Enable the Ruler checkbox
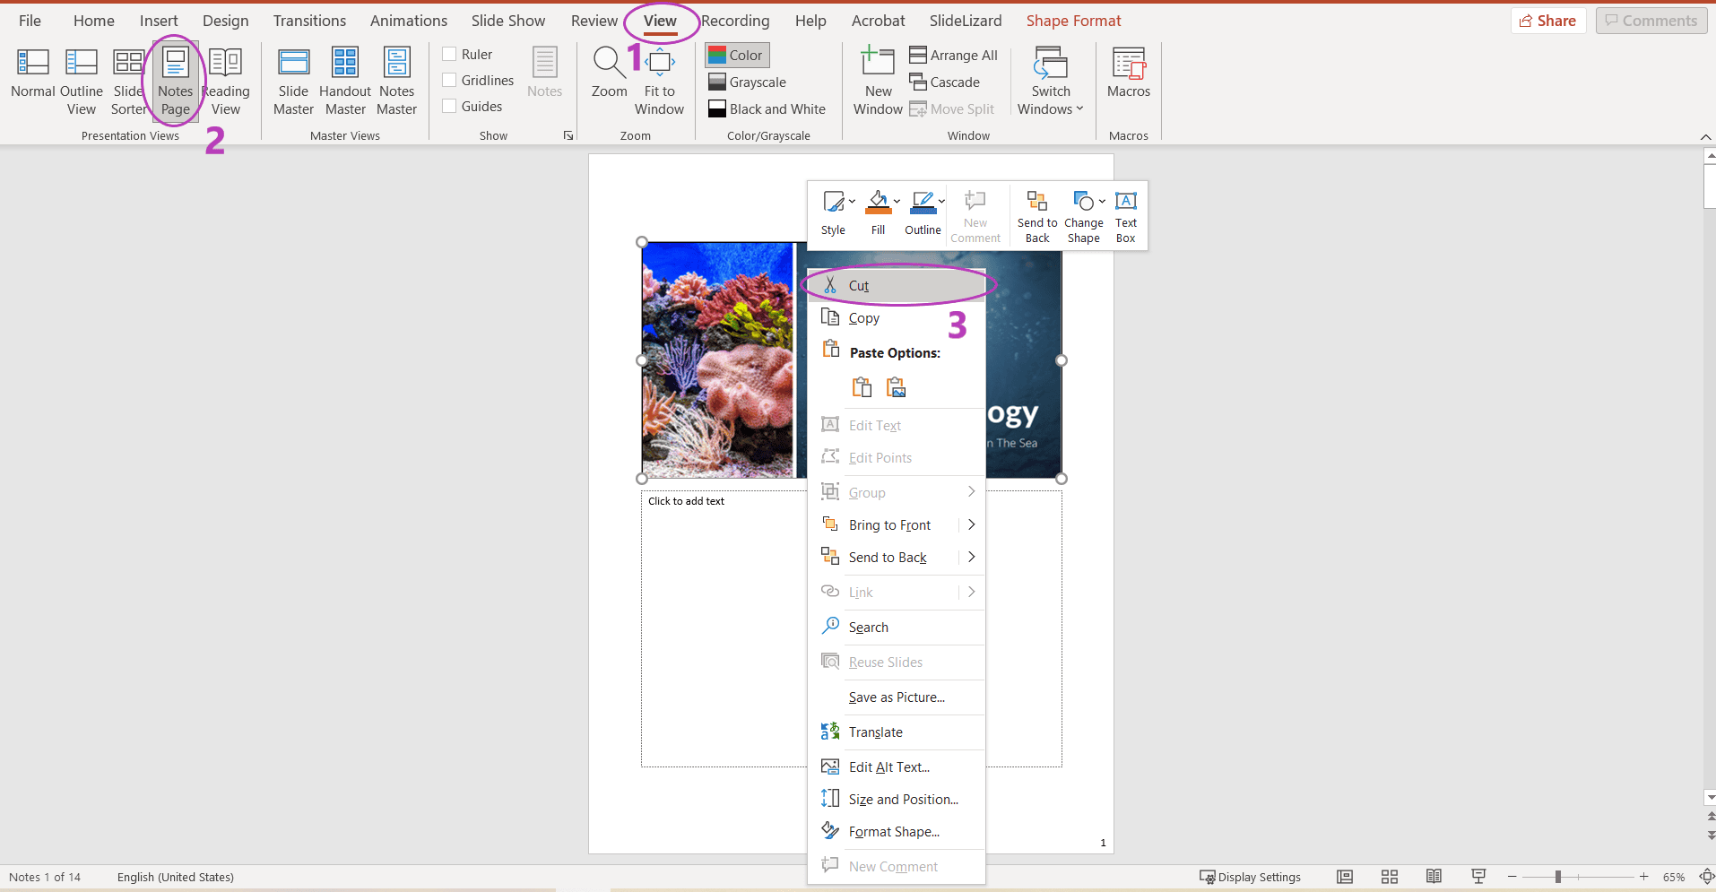1716x892 pixels. pyautogui.click(x=450, y=55)
